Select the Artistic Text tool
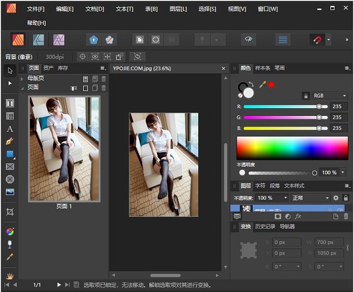The width and height of the screenshot is (354, 292). (10, 129)
